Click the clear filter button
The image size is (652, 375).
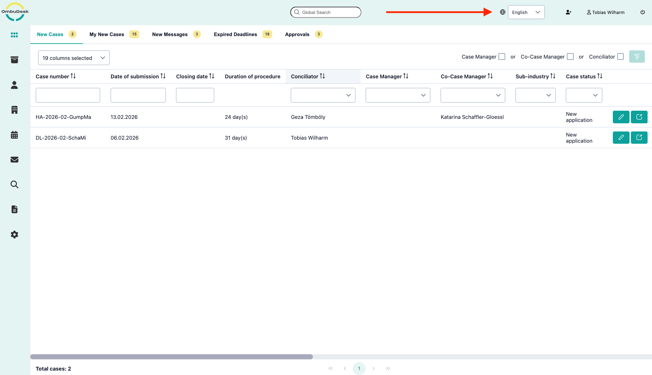coord(637,57)
